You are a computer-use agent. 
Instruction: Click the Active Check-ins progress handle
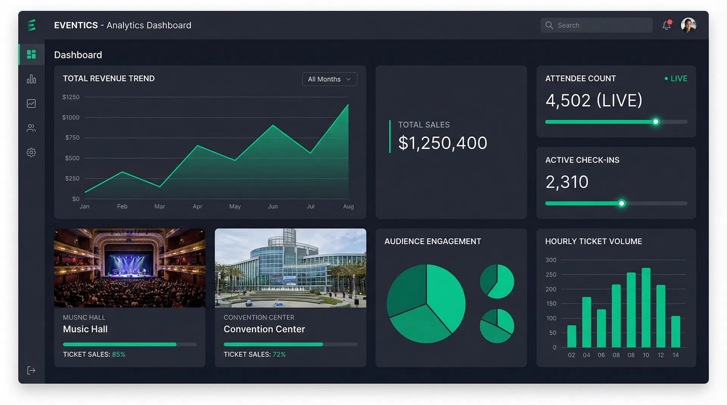[621, 203]
